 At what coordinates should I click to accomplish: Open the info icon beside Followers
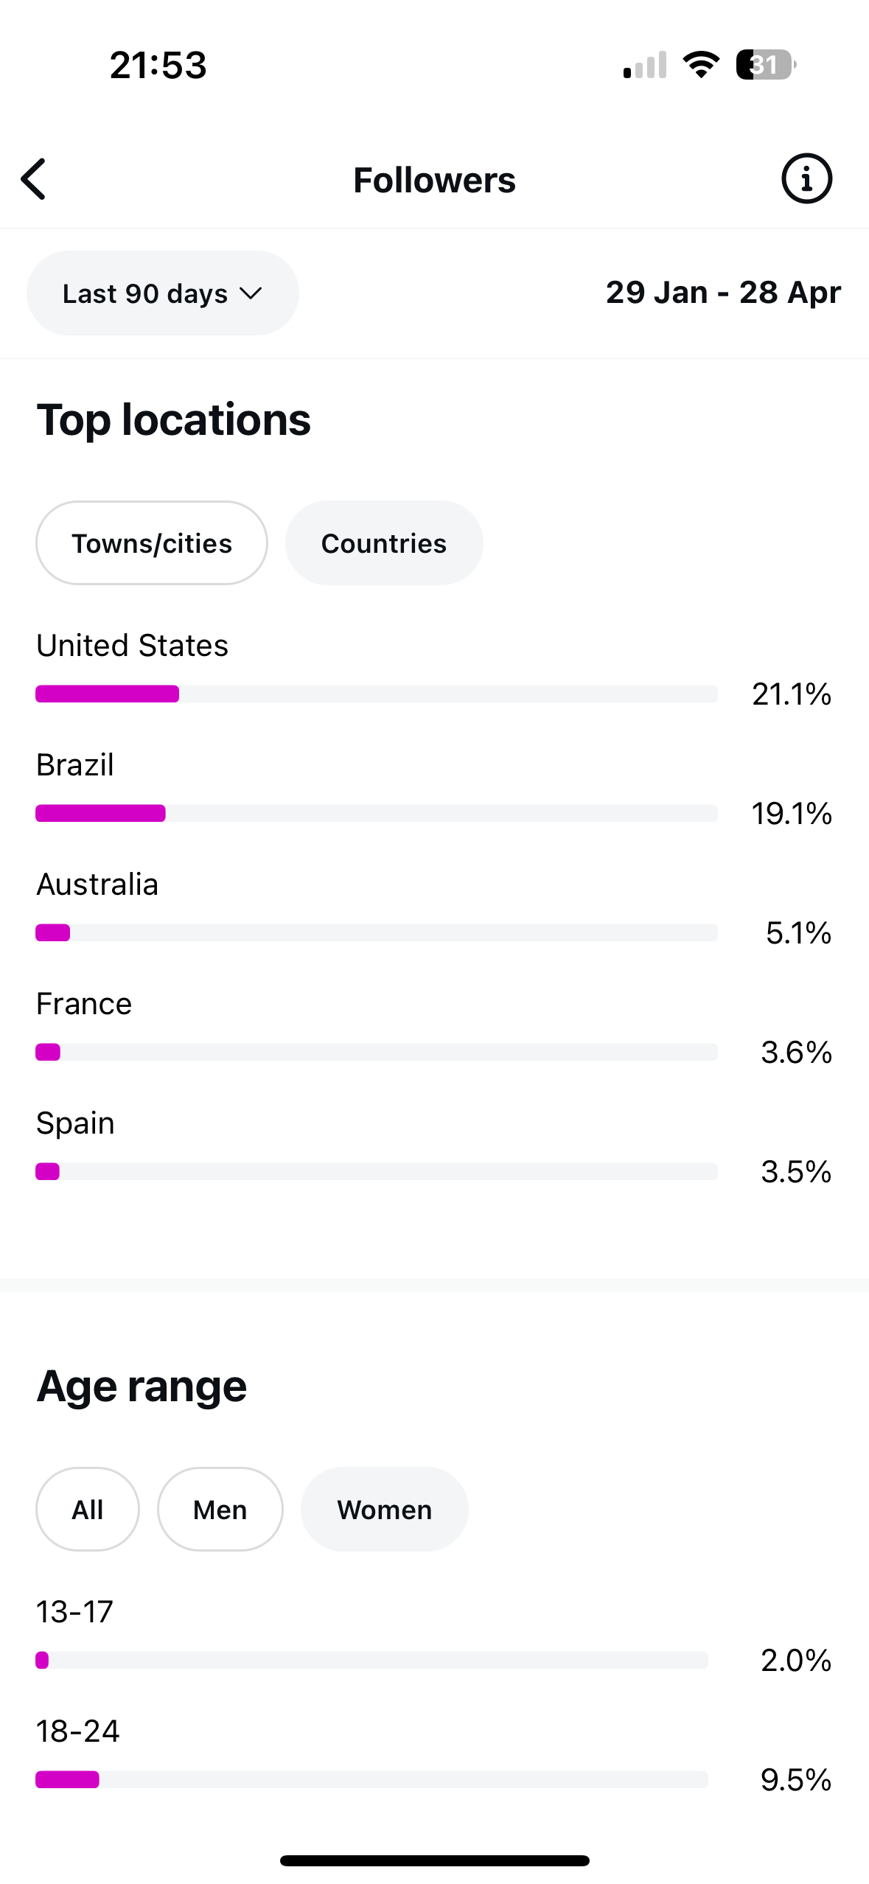pos(806,178)
